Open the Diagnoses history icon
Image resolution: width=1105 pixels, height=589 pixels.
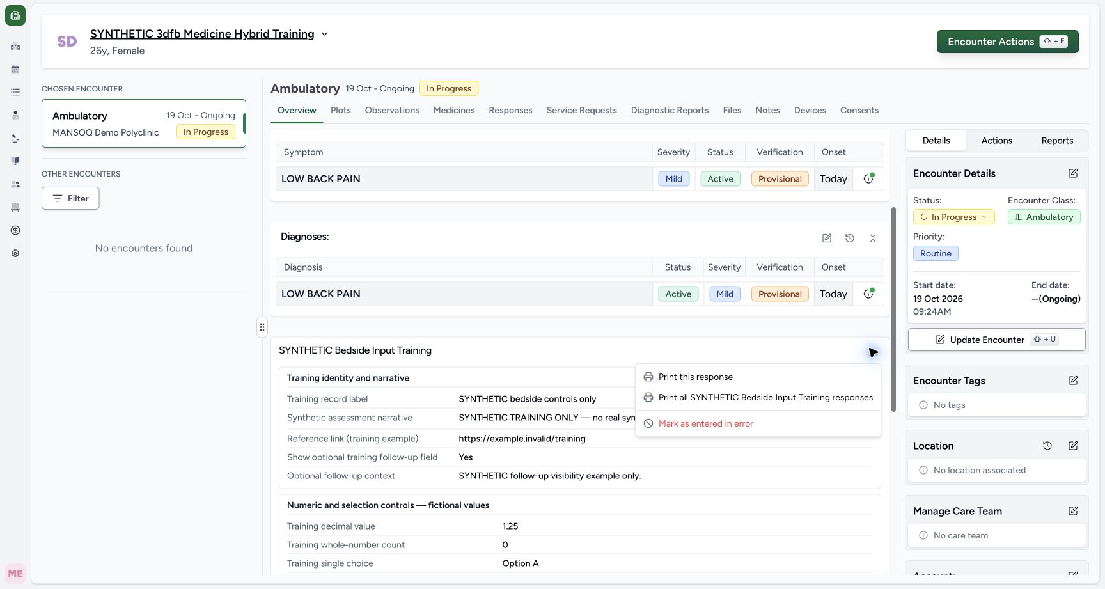[850, 238]
